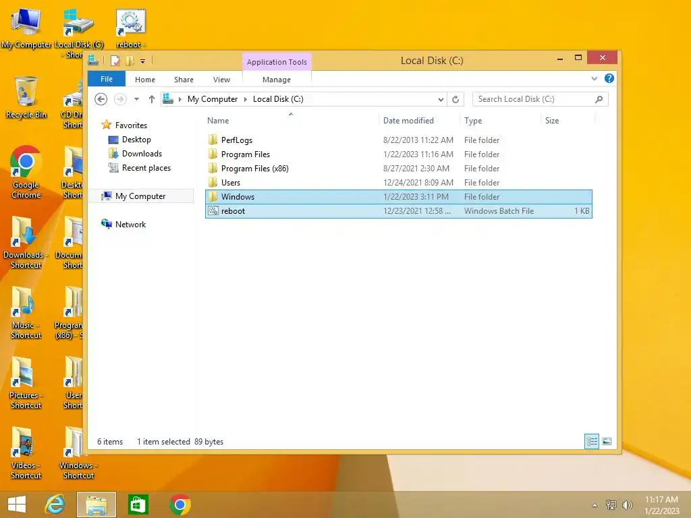691x518 pixels.
Task: Open the Customize Quick Access Toolbar dropdown
Action: (x=143, y=61)
